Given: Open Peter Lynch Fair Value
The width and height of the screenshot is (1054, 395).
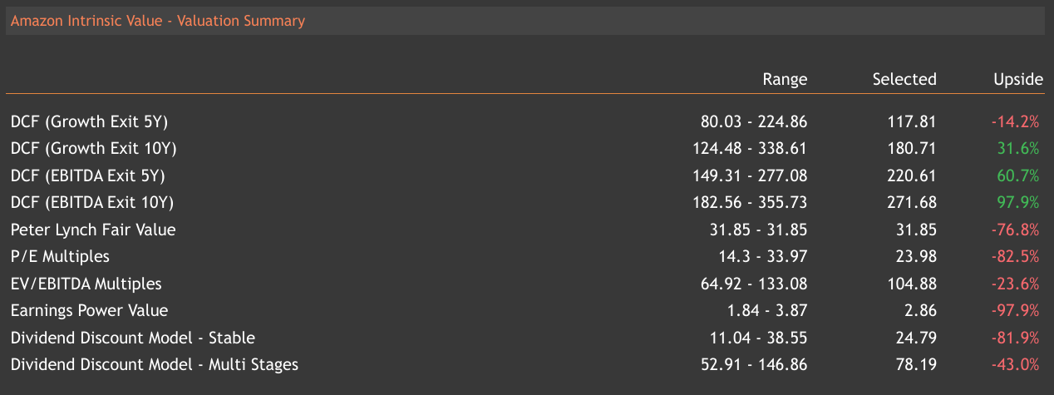Looking at the screenshot, I should tap(93, 230).
